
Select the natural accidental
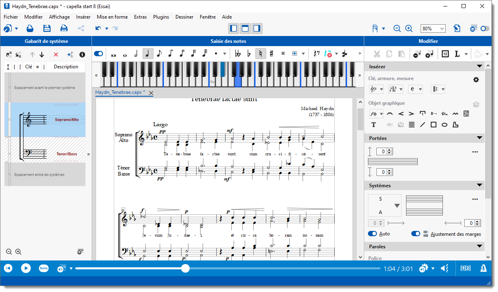261,53
